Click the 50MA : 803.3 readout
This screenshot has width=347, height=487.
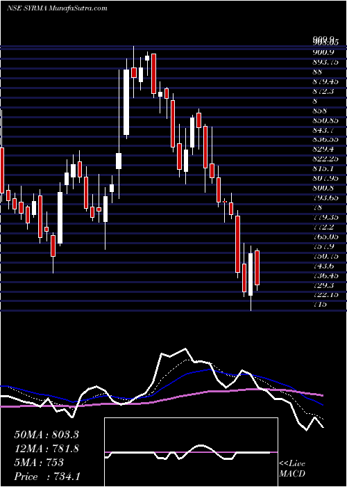[x=46, y=435]
